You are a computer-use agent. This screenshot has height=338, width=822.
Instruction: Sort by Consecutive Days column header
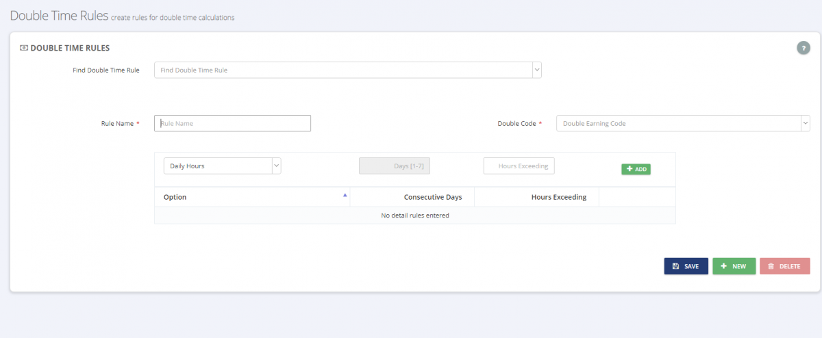(x=433, y=197)
